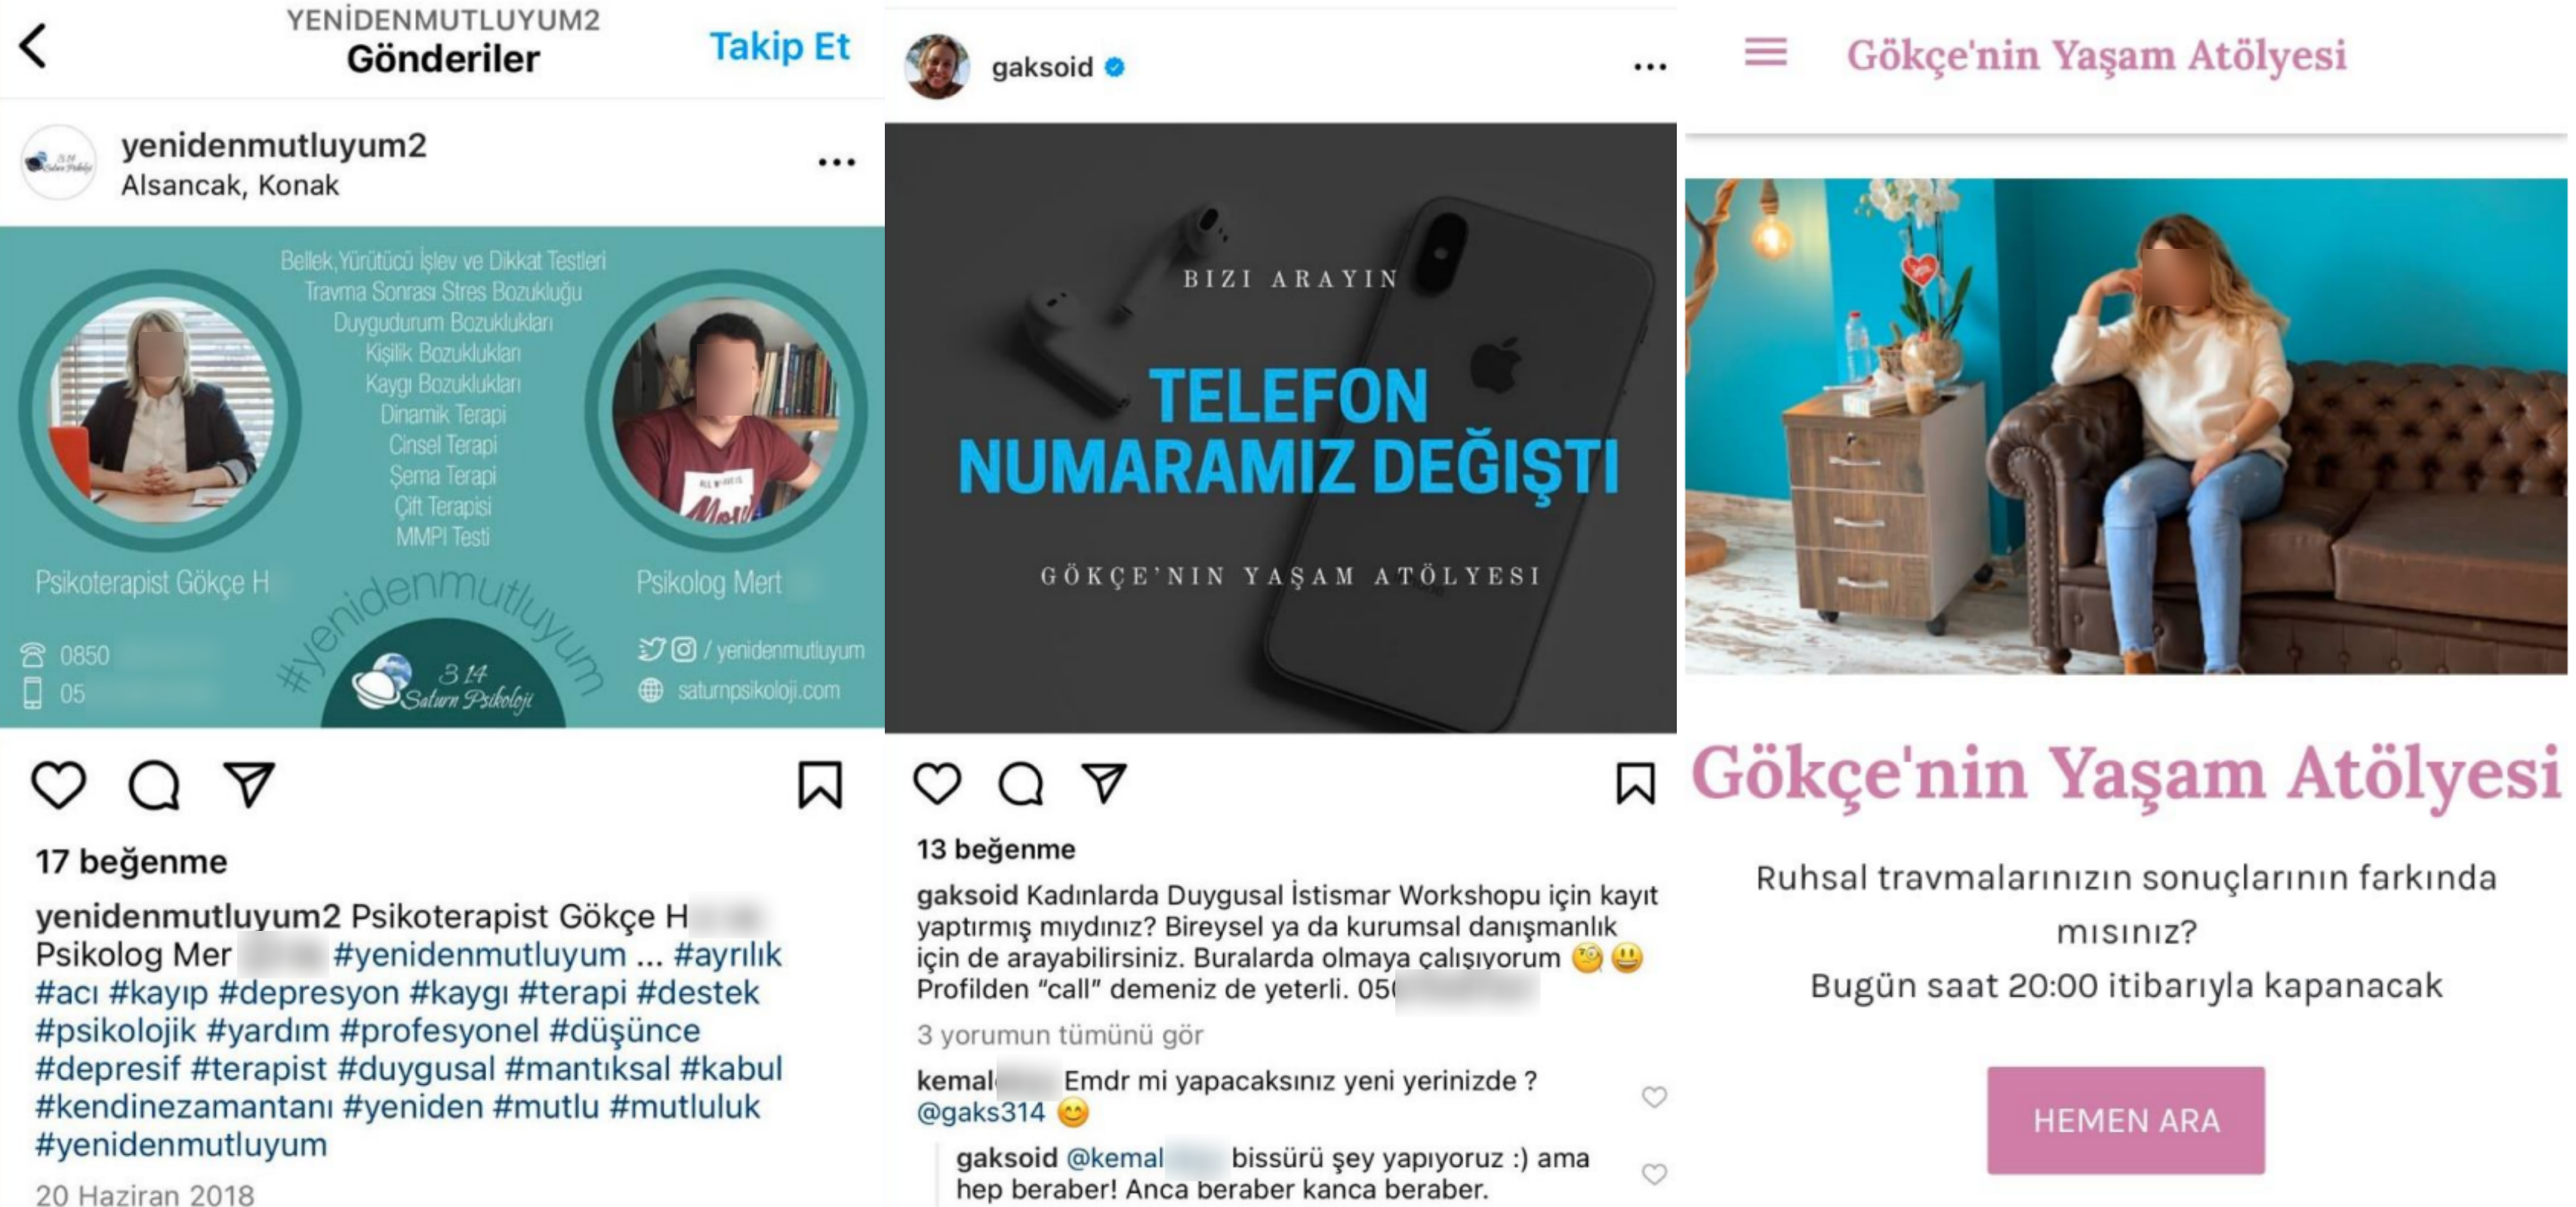The height and width of the screenshot is (1207, 2576).
Task: Share the yenidenmutluyum2 post via paper plane
Action: click(x=248, y=785)
